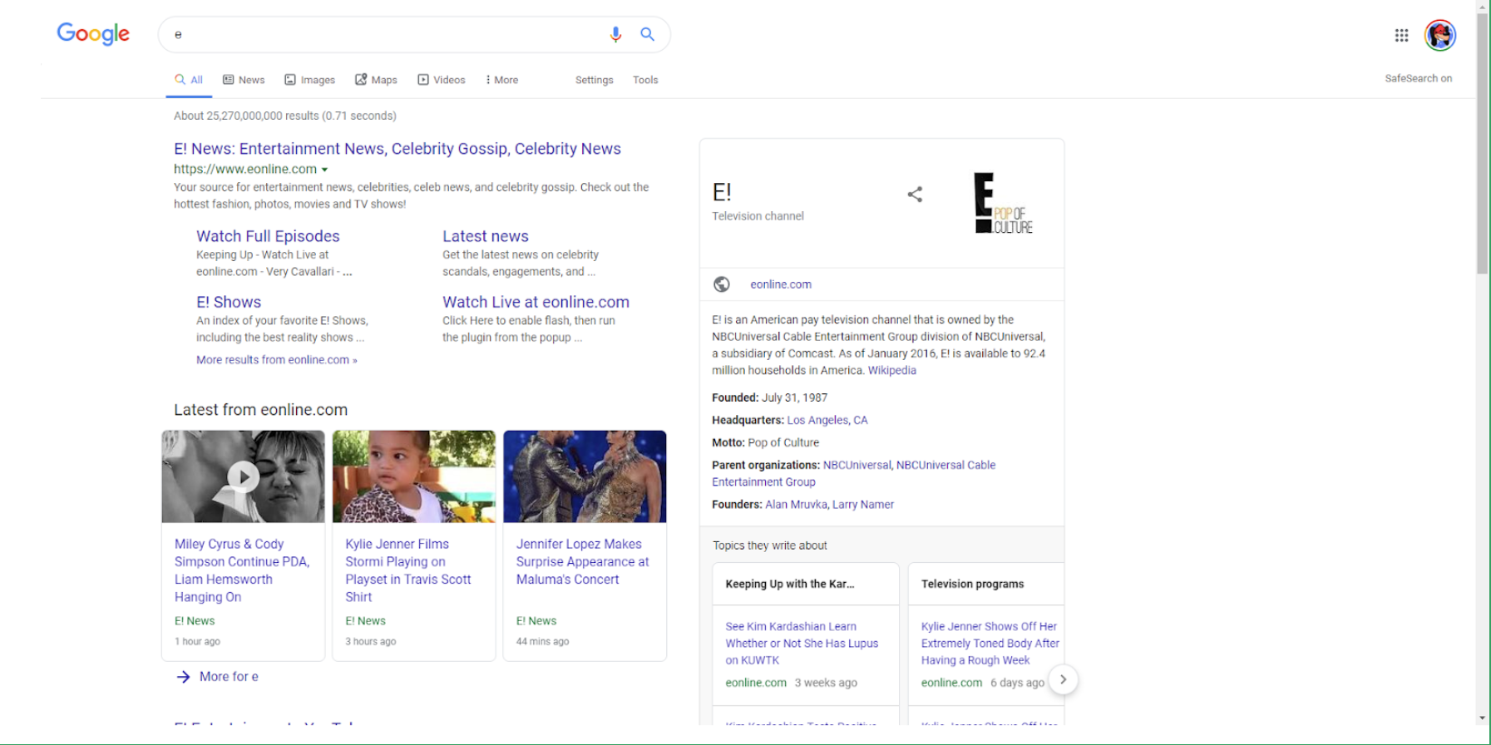Open the Latest news sitelink
The height and width of the screenshot is (745, 1491).
coord(486,236)
